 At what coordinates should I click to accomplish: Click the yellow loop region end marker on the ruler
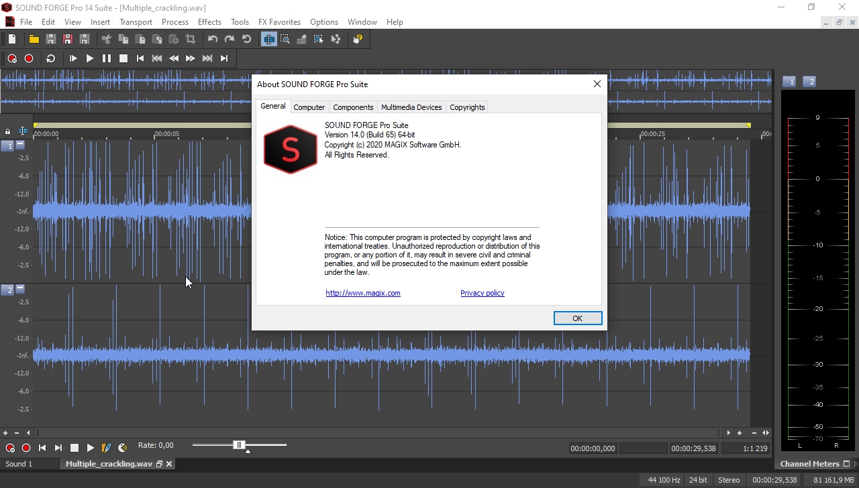pyautogui.click(x=748, y=125)
